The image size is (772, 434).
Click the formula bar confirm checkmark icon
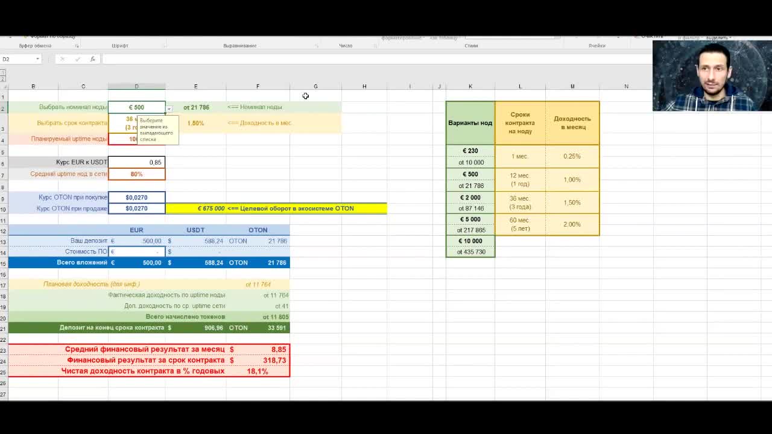[x=77, y=59]
